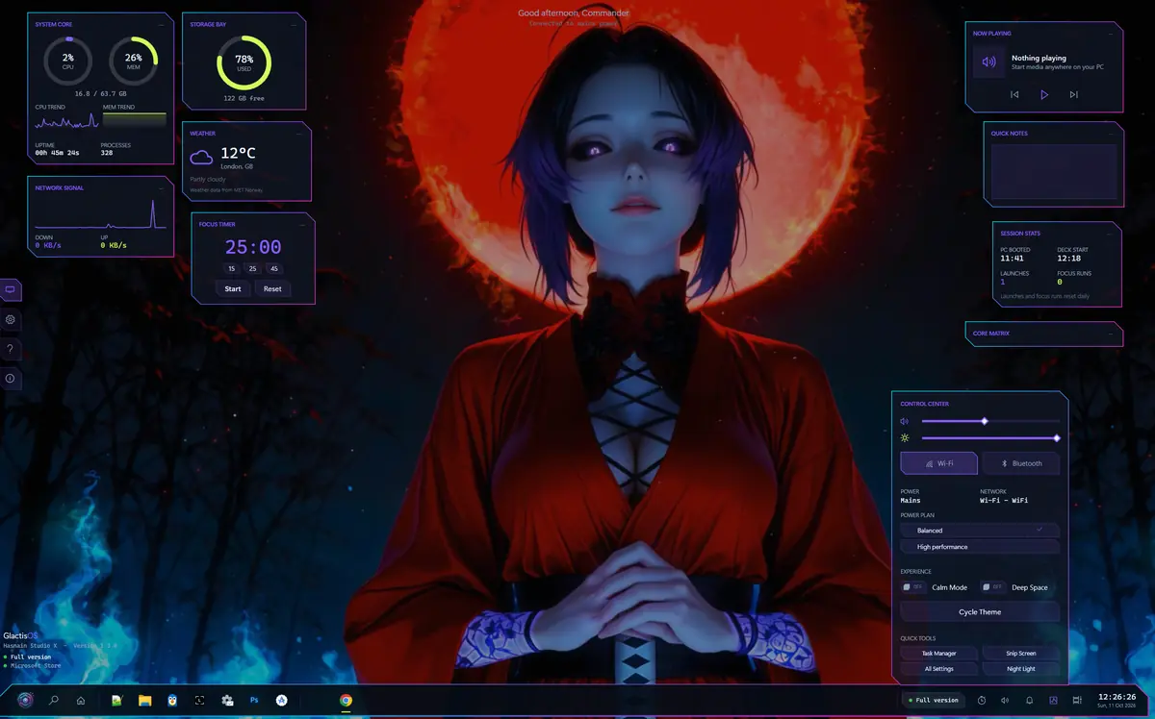Click the home icon in the taskbar

coord(81,700)
